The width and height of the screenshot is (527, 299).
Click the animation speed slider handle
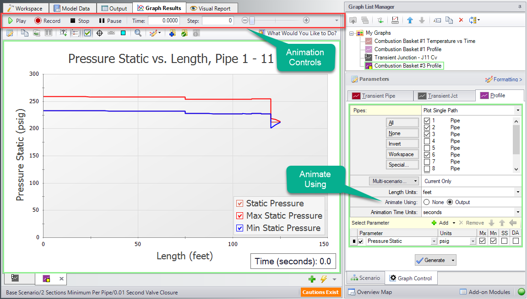pyautogui.click(x=252, y=21)
